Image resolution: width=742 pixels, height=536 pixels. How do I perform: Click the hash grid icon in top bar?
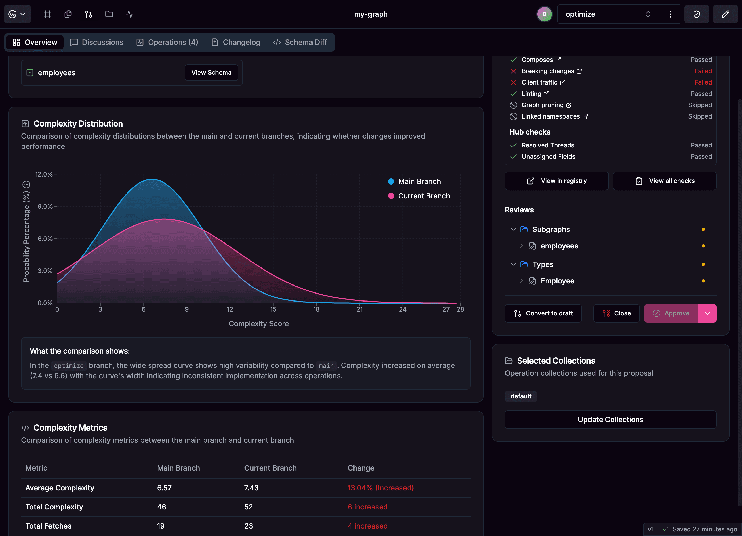point(47,14)
